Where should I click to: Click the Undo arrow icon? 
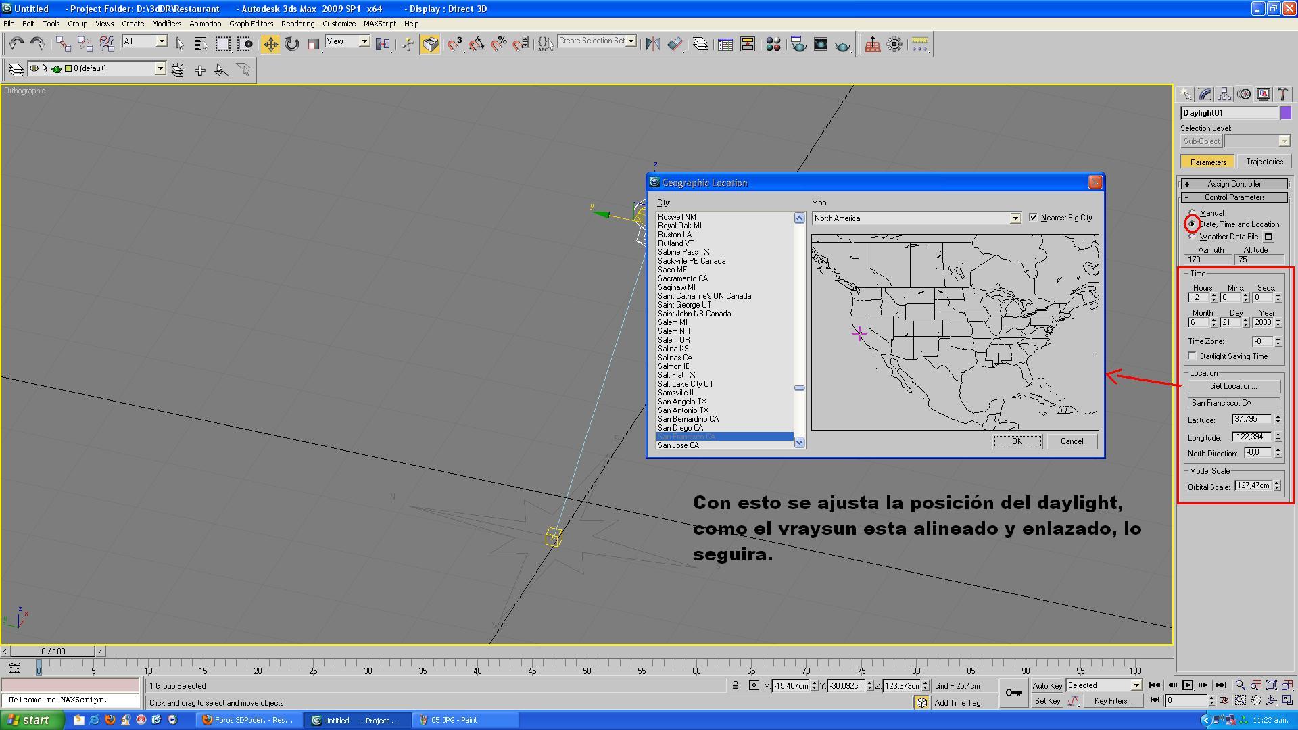point(16,45)
